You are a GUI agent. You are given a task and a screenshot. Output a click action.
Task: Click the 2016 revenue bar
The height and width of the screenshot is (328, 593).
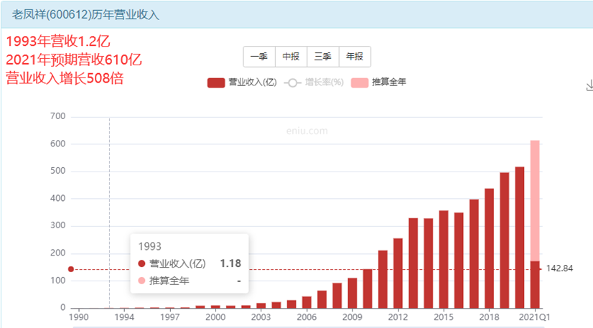coord(459,261)
